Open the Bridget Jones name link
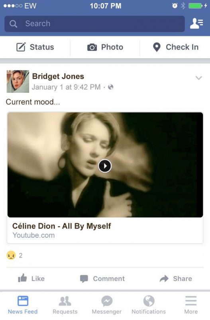Screen dimensions: 210x320 point(58,76)
